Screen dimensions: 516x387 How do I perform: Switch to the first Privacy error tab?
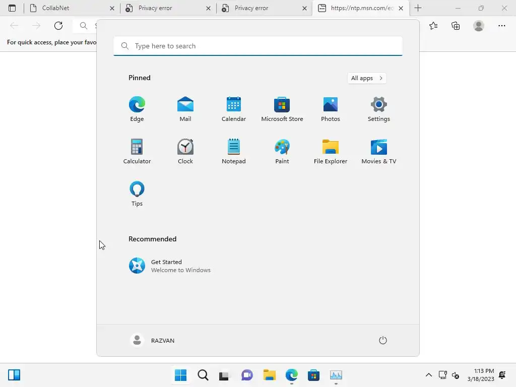(x=168, y=8)
